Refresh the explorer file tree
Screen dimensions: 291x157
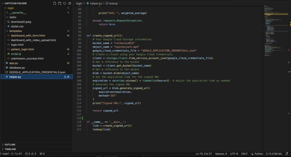click(65, 3)
